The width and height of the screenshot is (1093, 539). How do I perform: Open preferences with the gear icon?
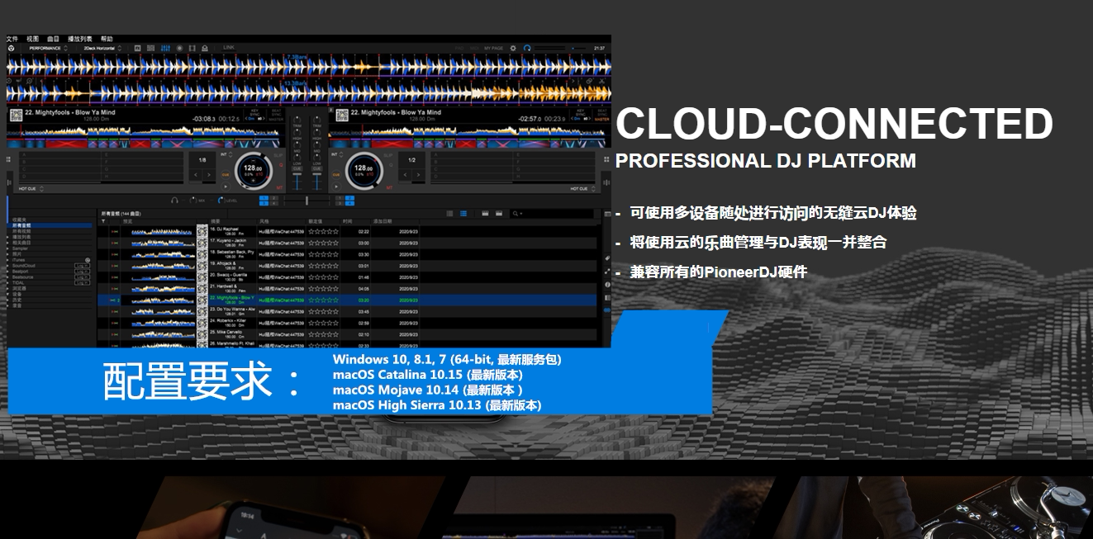[x=513, y=48]
